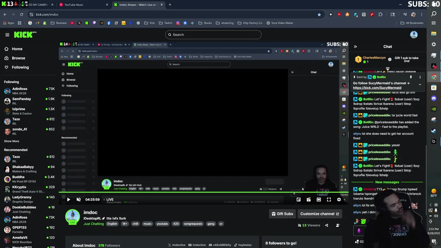The image size is (441, 248).
Task: Click the imdoc channel avatar
Action: click(72, 217)
